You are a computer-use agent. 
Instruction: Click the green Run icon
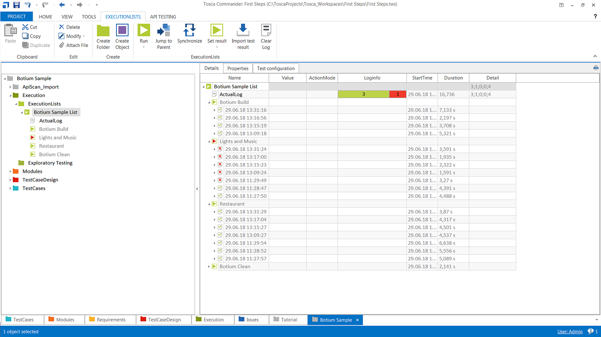(144, 30)
